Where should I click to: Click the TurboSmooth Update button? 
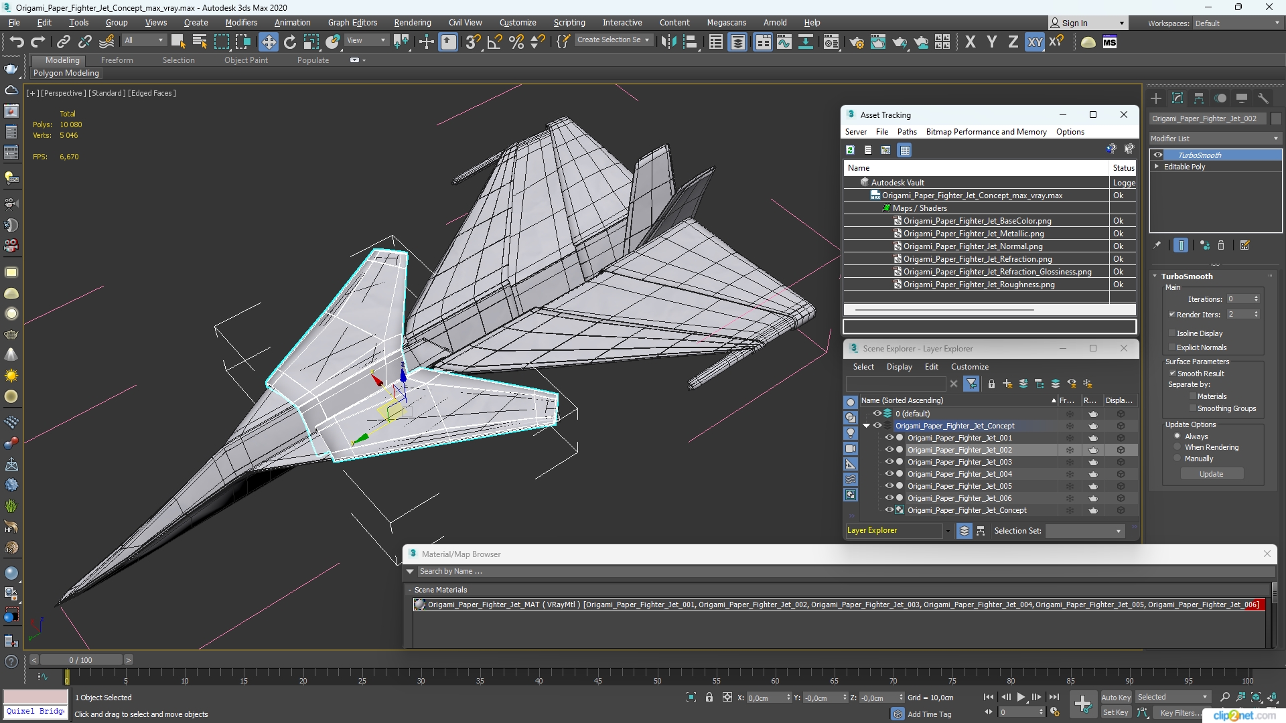[1212, 474]
